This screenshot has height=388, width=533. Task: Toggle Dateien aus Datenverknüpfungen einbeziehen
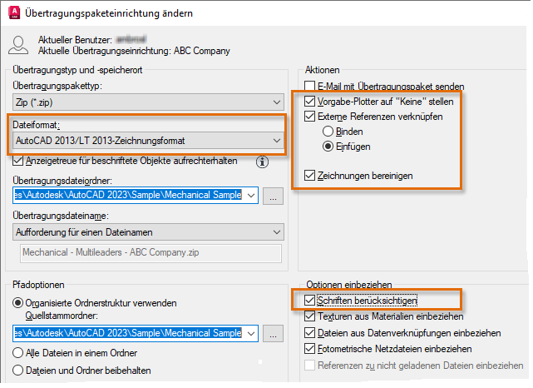pos(309,332)
